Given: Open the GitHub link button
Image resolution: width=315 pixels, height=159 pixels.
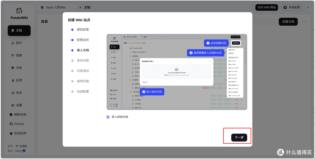Looking at the screenshot, I should point(19,124).
